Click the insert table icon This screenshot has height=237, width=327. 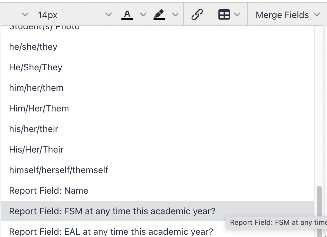[x=224, y=15]
